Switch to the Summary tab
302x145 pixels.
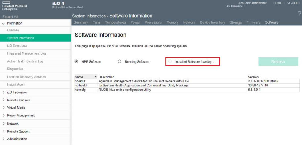point(81,22)
